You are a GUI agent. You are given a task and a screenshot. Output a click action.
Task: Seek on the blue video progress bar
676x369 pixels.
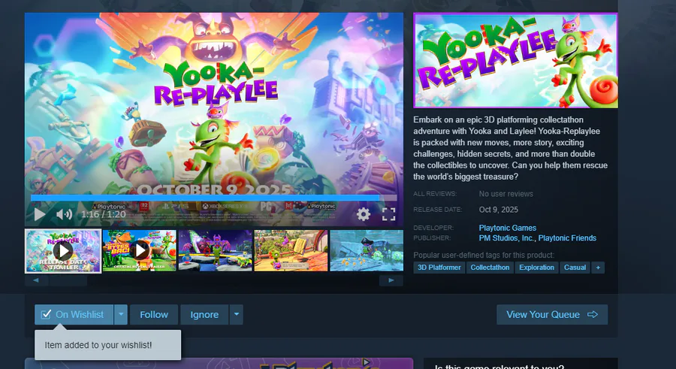[x=214, y=198]
